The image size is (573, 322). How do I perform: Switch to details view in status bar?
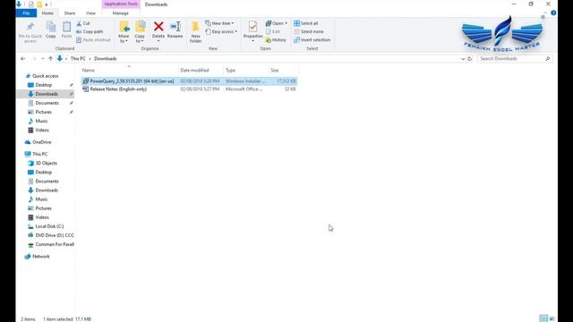click(x=543, y=318)
